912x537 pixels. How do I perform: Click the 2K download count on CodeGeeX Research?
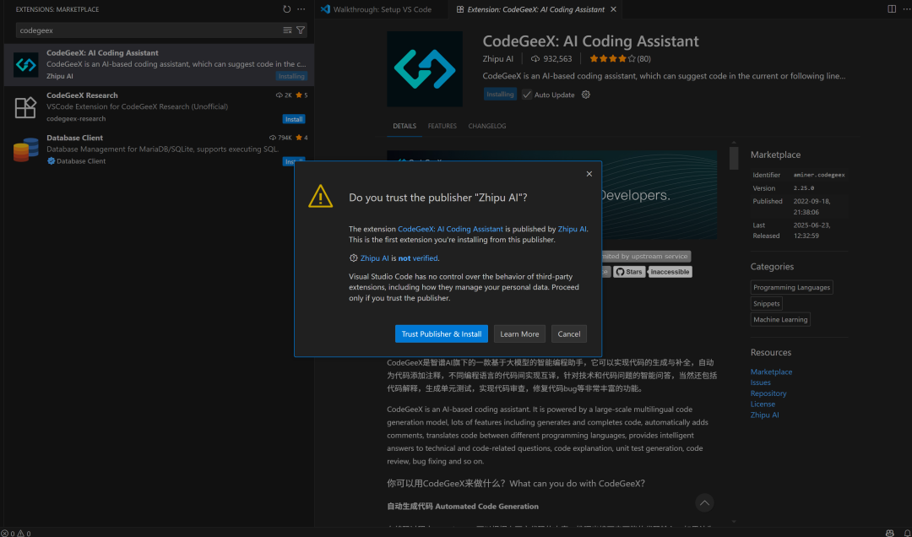click(284, 95)
